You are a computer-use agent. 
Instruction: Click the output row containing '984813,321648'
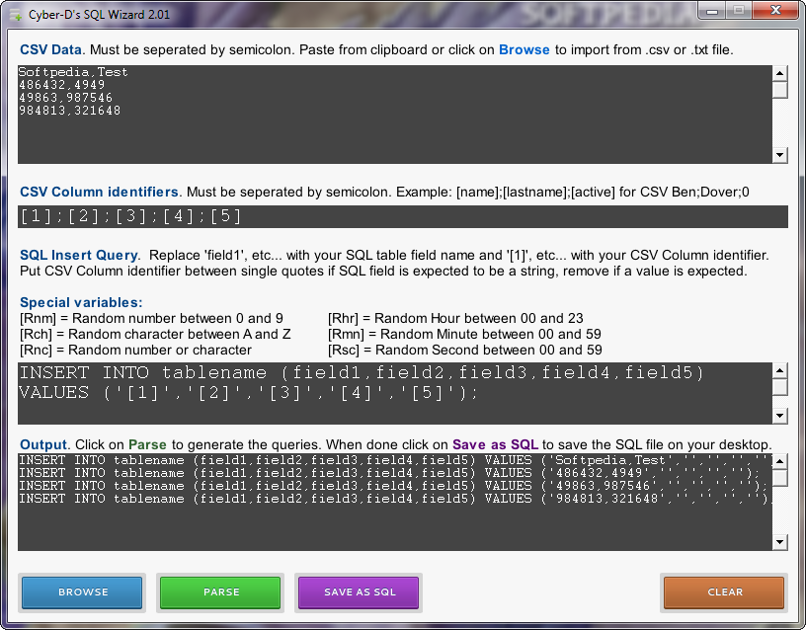(x=395, y=499)
